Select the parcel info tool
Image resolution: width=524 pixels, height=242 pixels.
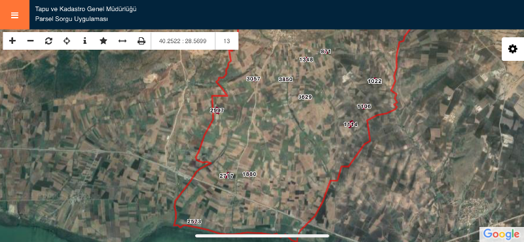[x=85, y=41]
